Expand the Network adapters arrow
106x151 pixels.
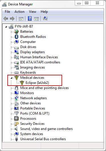(11, 98)
